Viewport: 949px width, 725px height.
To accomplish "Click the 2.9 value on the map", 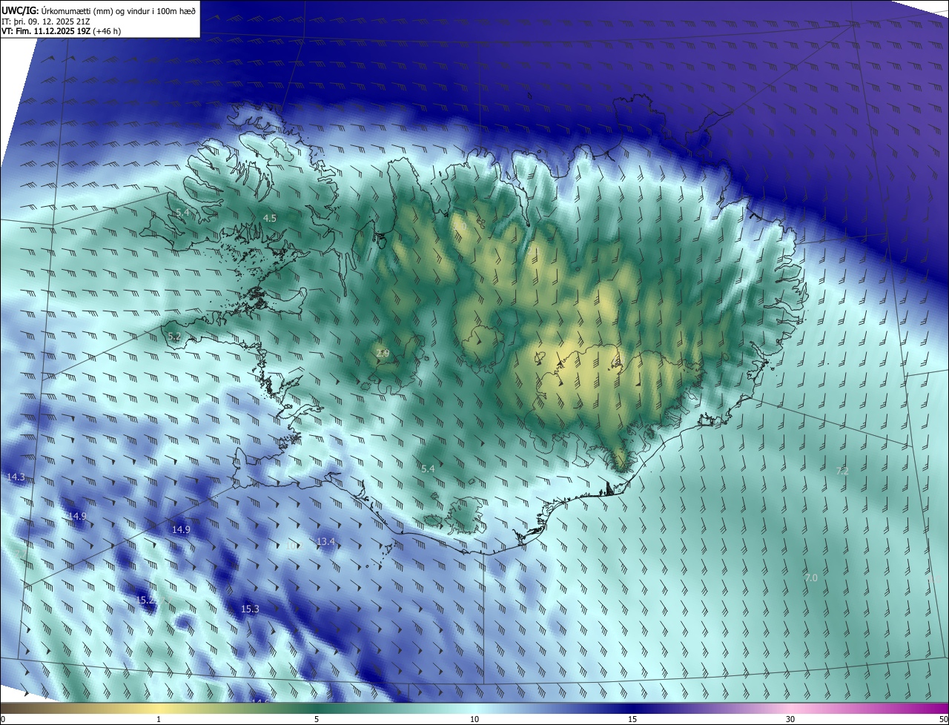I will coord(383,354).
